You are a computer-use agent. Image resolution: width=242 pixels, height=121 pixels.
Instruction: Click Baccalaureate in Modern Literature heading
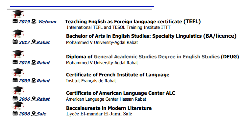[109, 108]
